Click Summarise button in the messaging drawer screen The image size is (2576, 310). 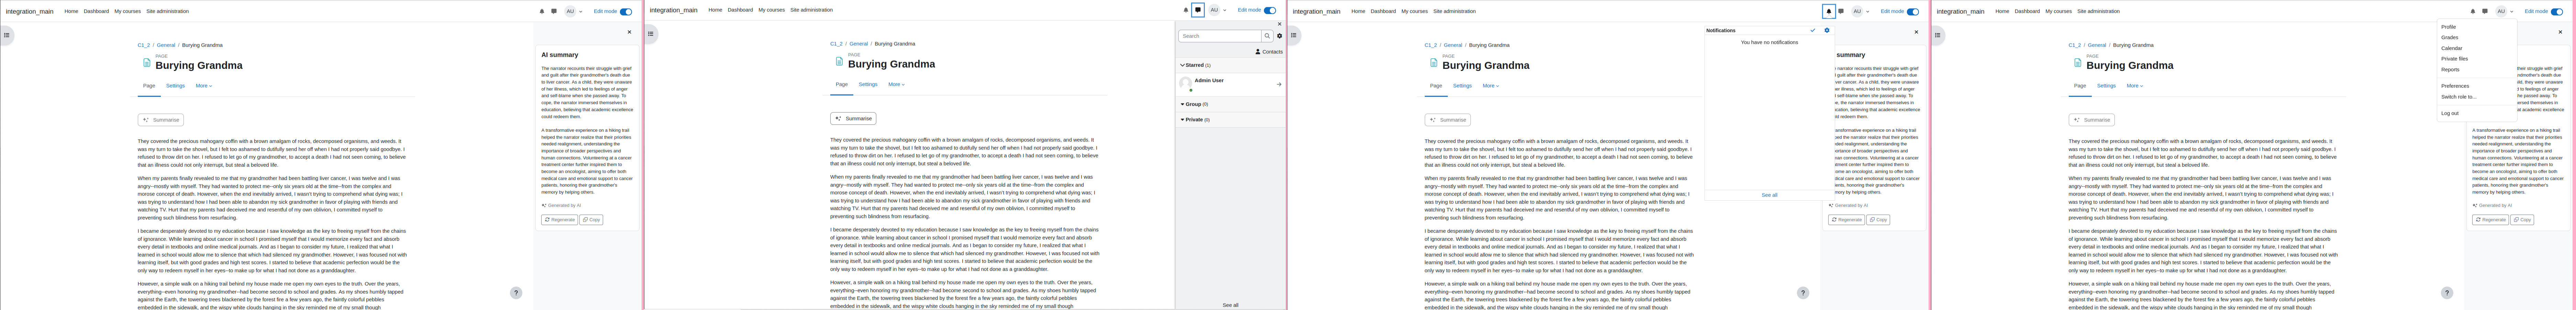click(853, 119)
